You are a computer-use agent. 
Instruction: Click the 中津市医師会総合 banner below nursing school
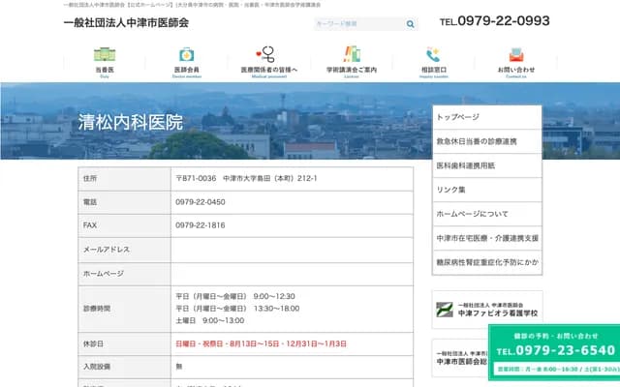461,360
